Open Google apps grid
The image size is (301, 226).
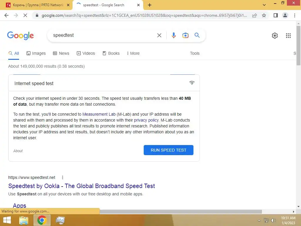288,36
